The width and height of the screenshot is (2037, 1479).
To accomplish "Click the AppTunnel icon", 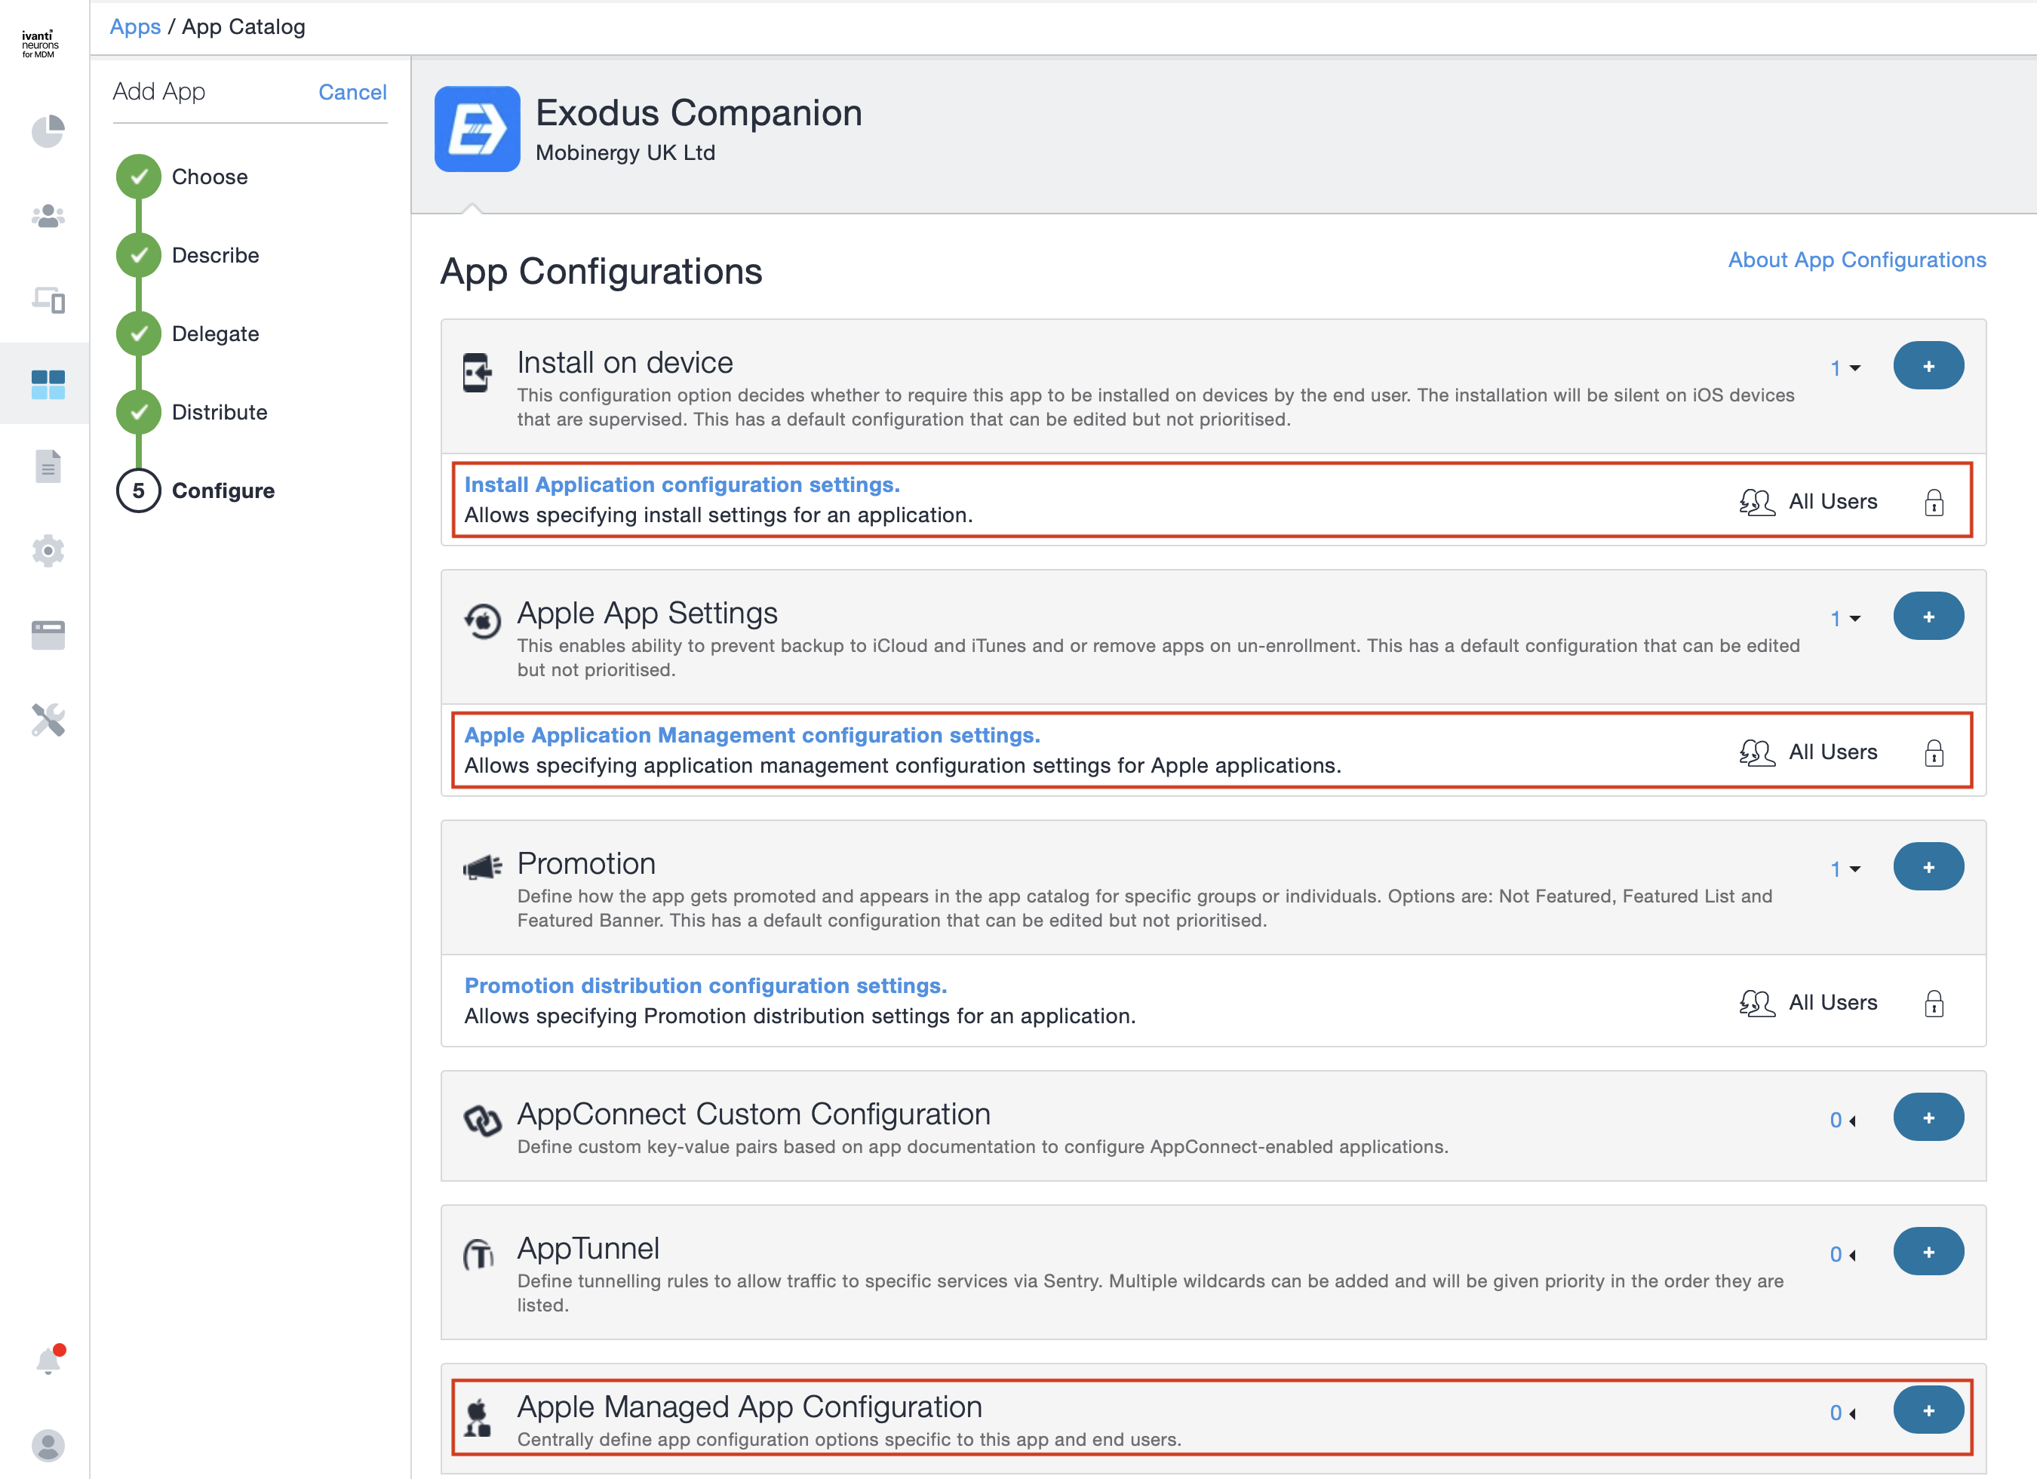I will point(478,1254).
